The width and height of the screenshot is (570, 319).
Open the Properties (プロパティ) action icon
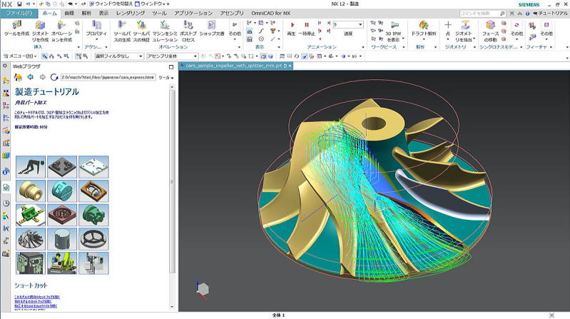pyautogui.click(x=96, y=25)
